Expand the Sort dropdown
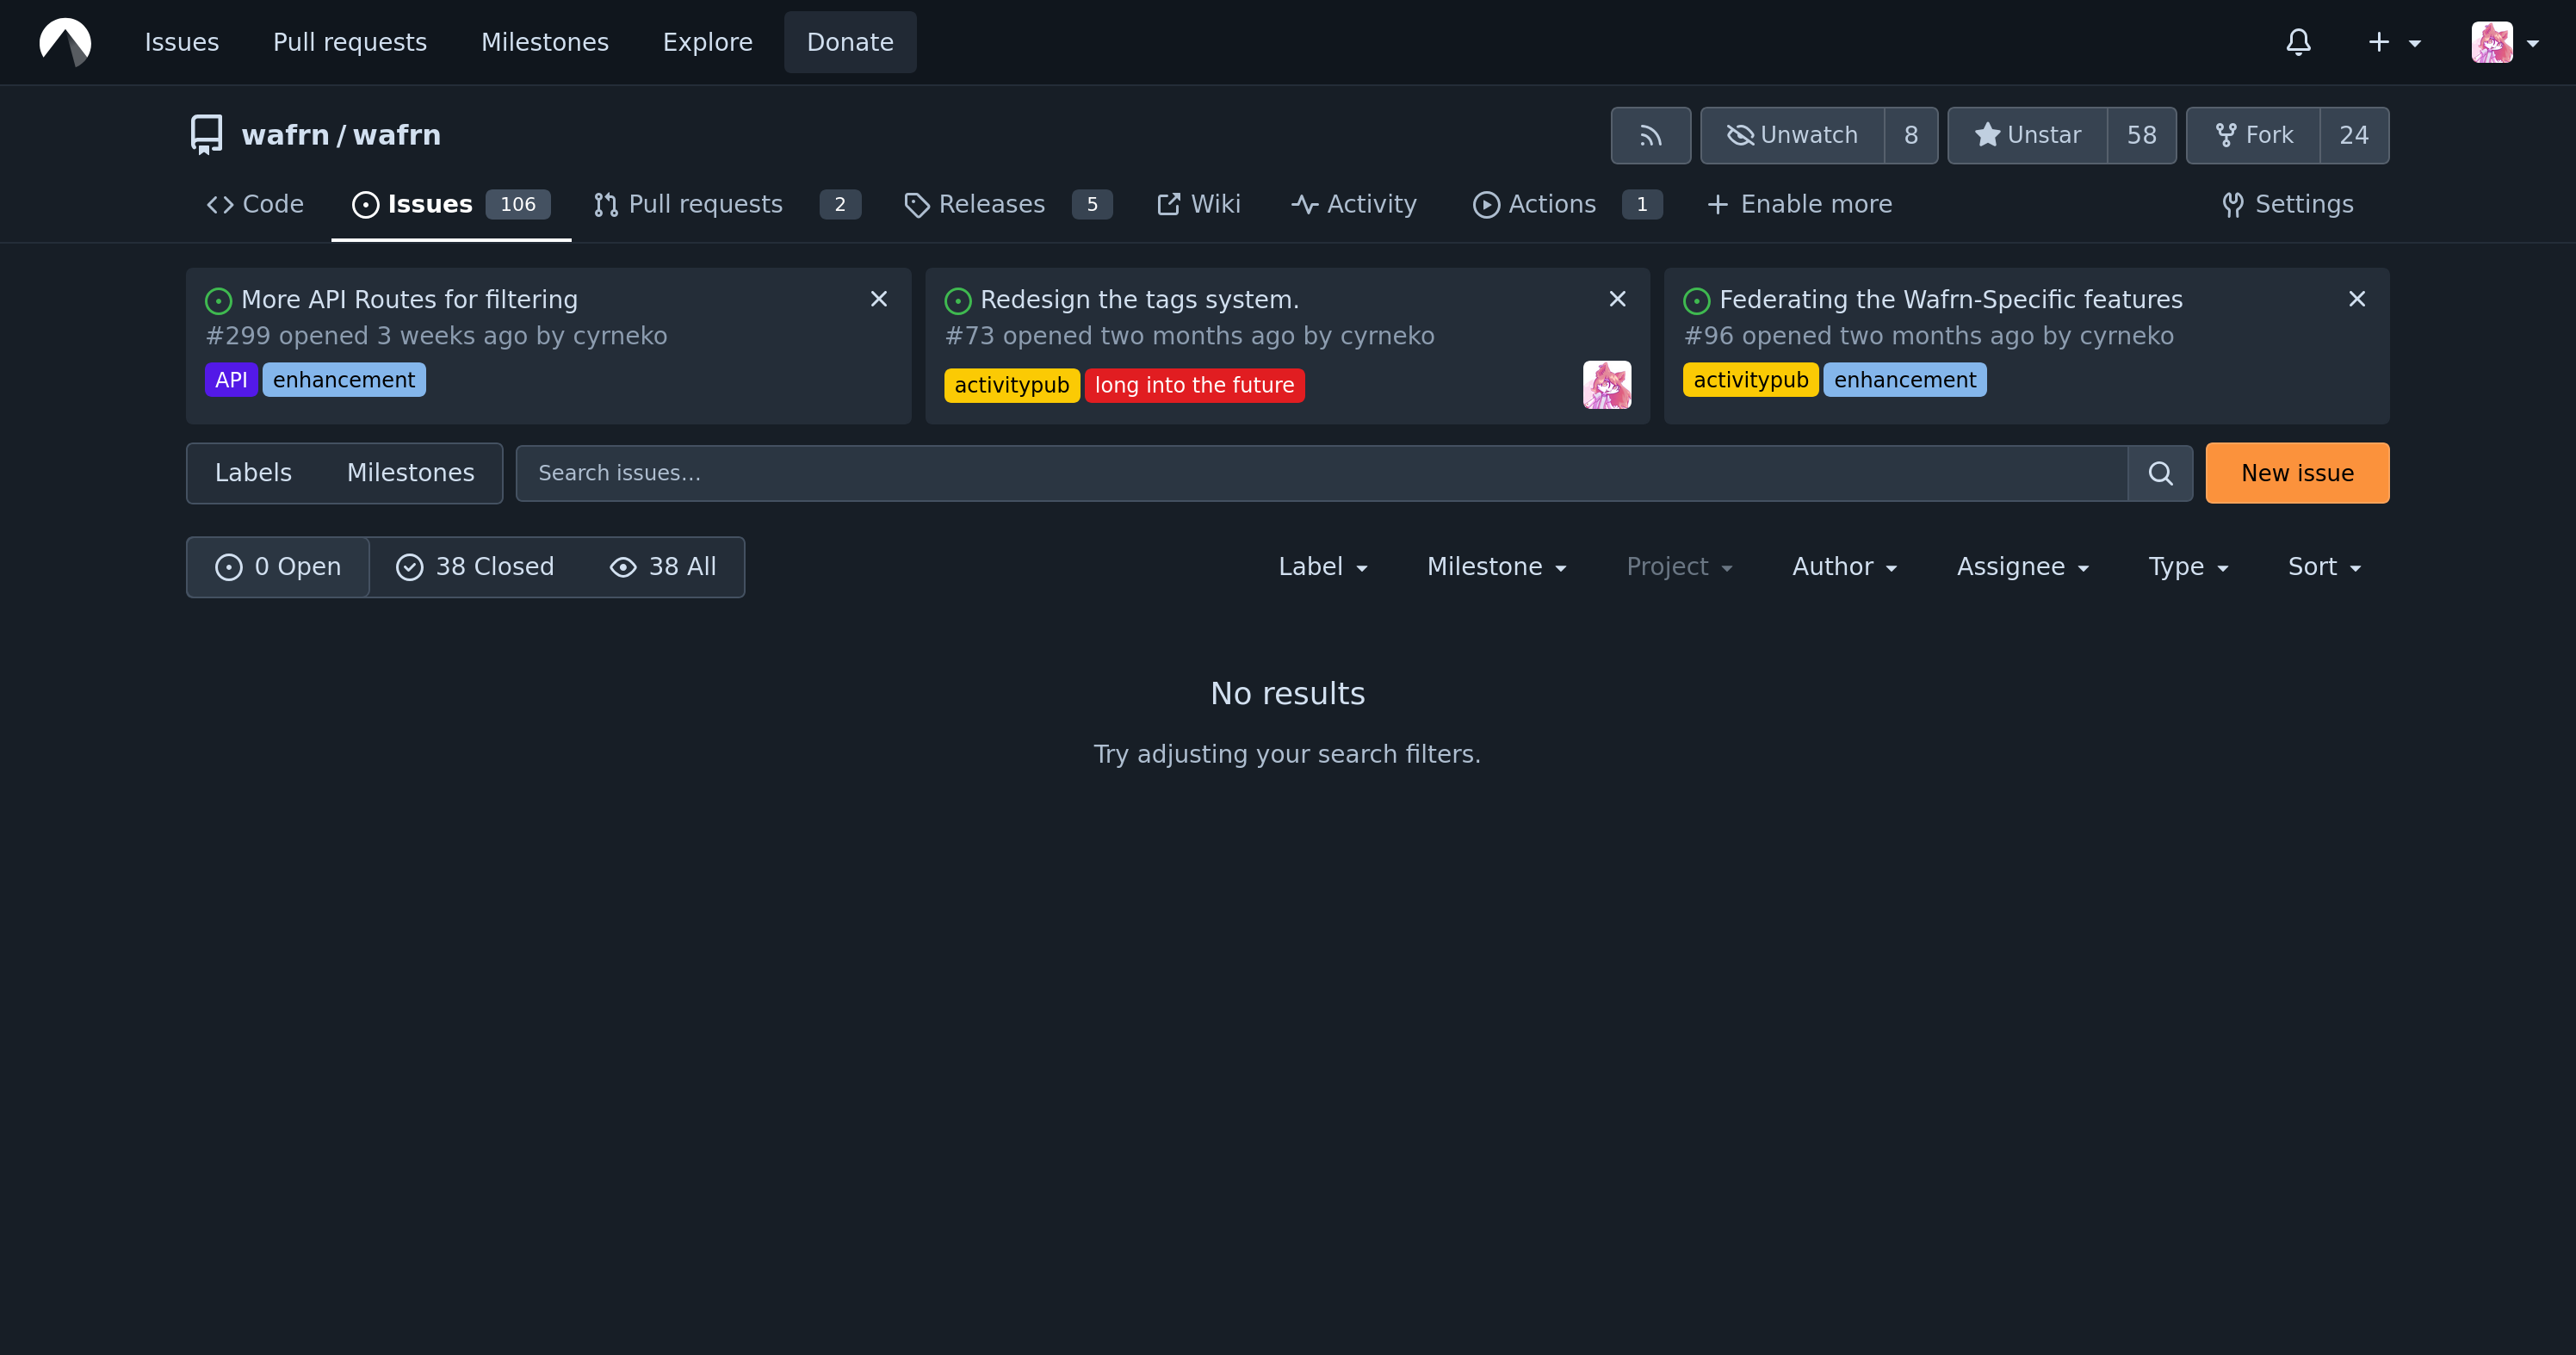Image resolution: width=2576 pixels, height=1355 pixels. [2324, 567]
